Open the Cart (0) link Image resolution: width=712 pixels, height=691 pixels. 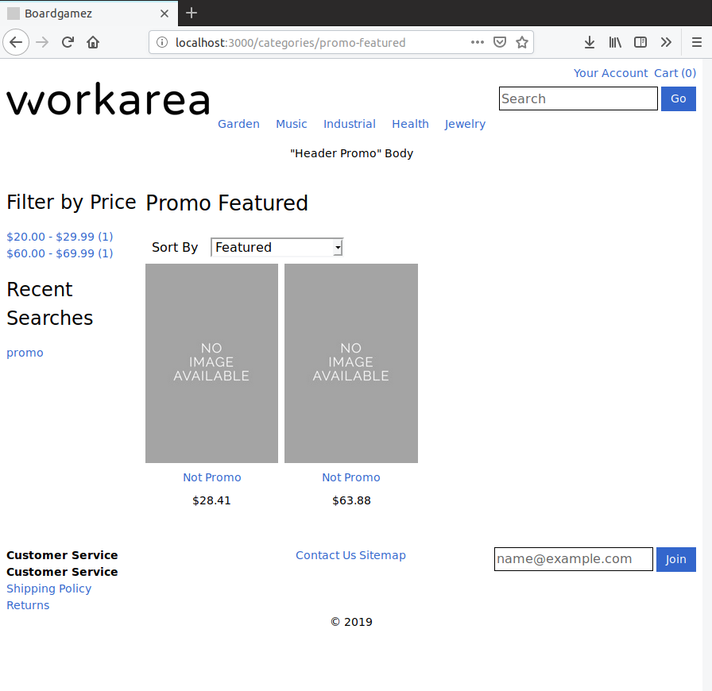675,73
